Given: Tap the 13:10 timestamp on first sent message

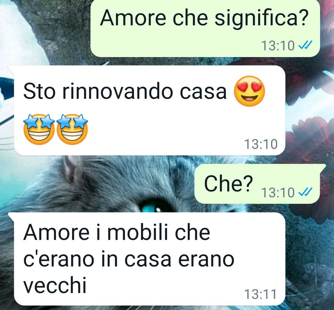Looking at the screenshot, I should 278,46.
